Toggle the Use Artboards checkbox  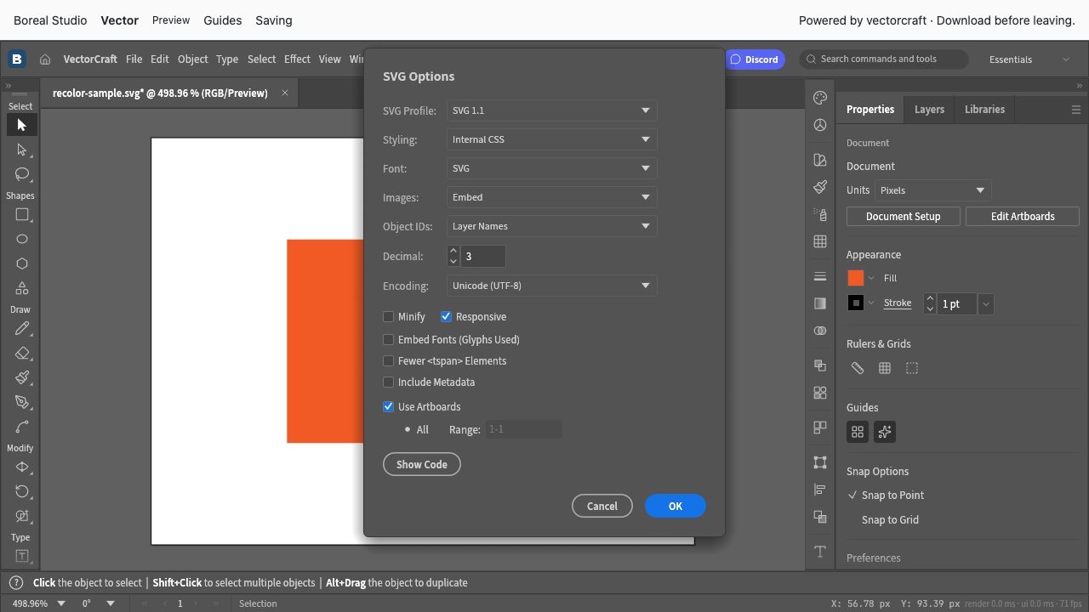(389, 407)
